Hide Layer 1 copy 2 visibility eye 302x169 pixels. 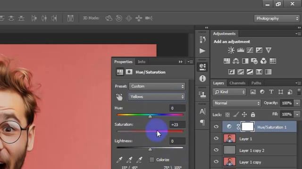pyautogui.click(x=216, y=150)
